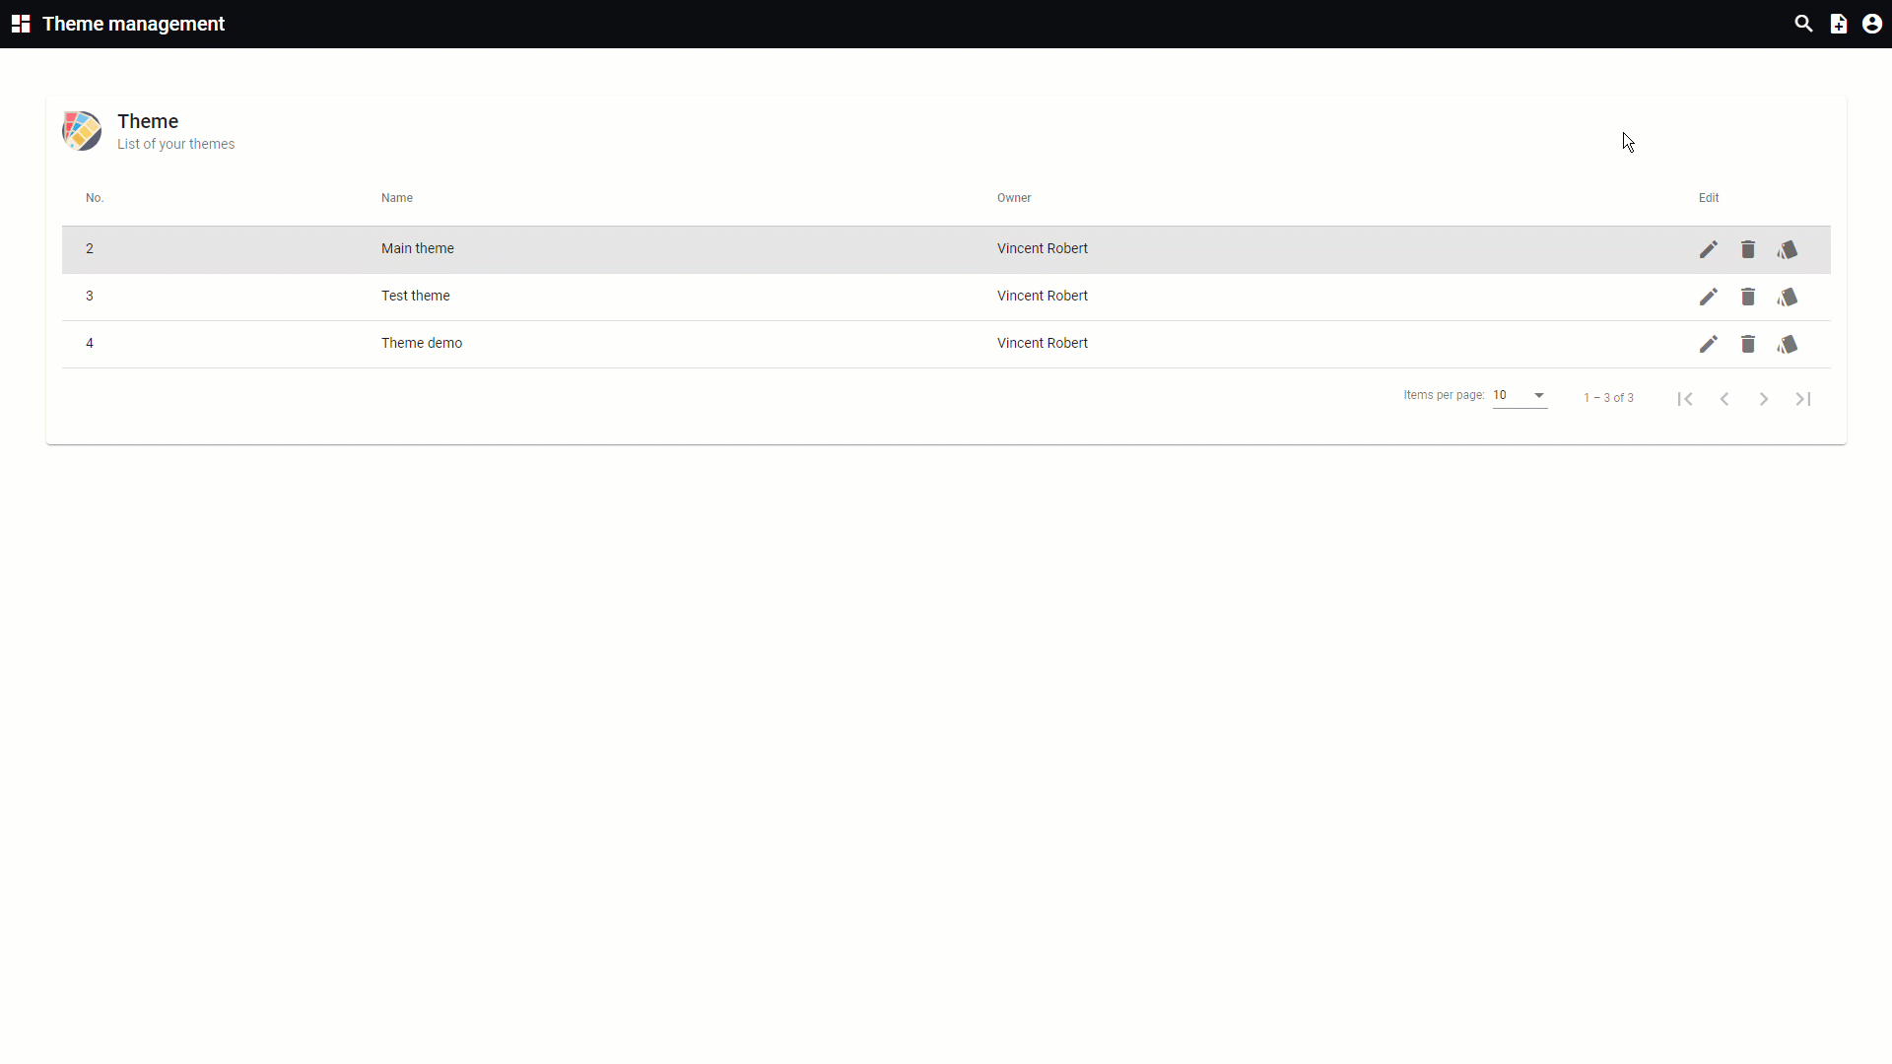Edit the Main theme with pencil
This screenshot has width=1892, height=1064.
(1709, 249)
